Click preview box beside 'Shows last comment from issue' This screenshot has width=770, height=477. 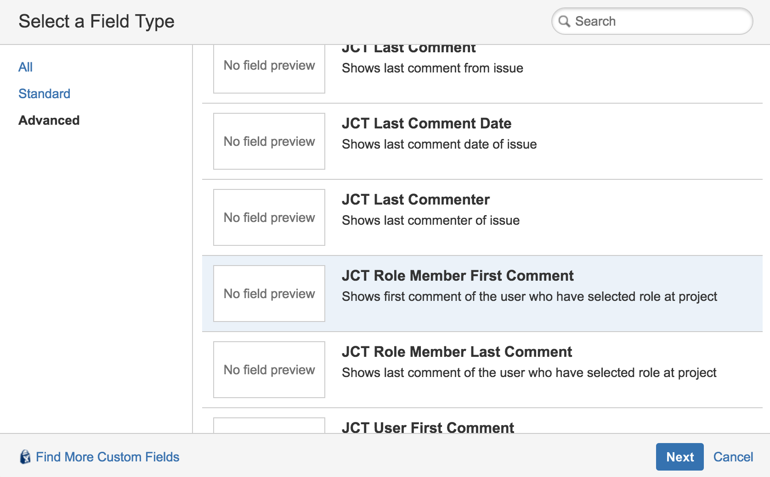click(x=269, y=69)
